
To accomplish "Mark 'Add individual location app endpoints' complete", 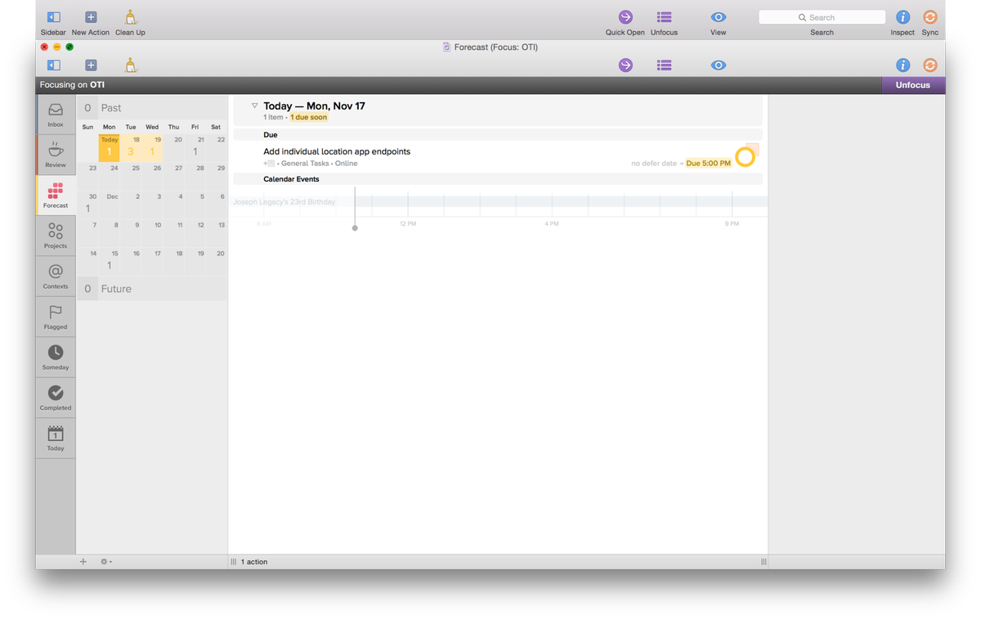I will (x=745, y=157).
